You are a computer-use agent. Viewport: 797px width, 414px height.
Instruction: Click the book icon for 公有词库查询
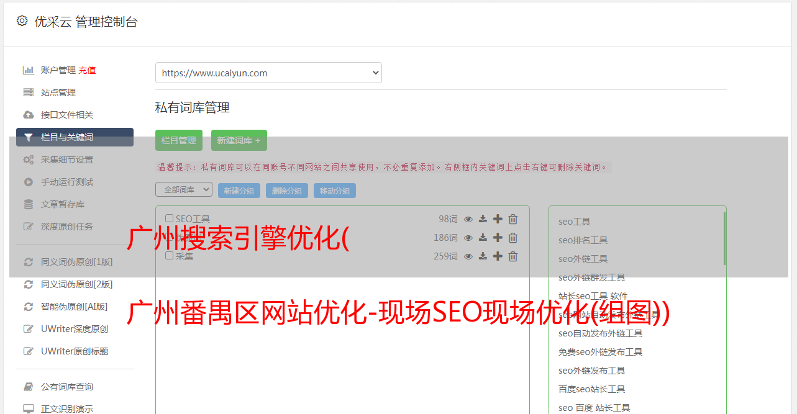tap(28, 387)
